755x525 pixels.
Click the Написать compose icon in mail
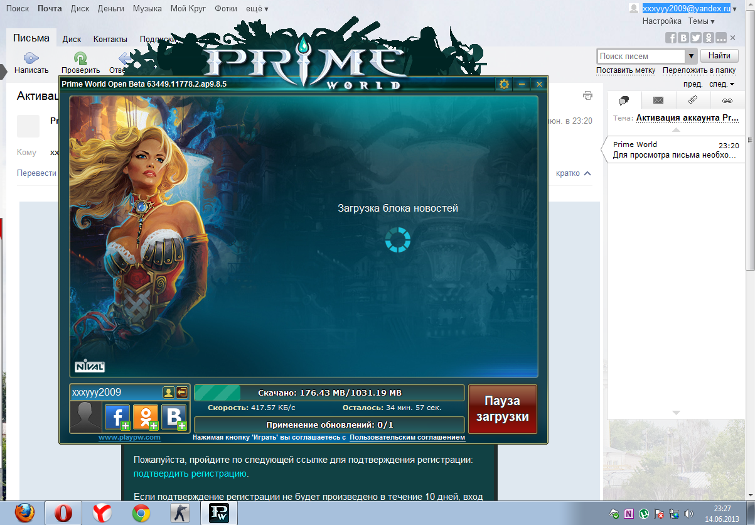[31, 58]
